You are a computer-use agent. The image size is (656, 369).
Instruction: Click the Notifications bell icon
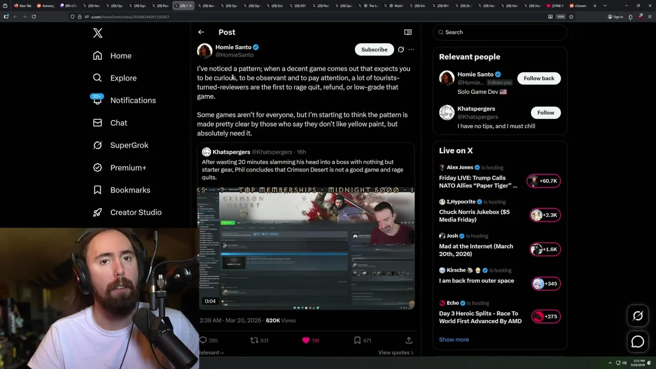click(97, 100)
